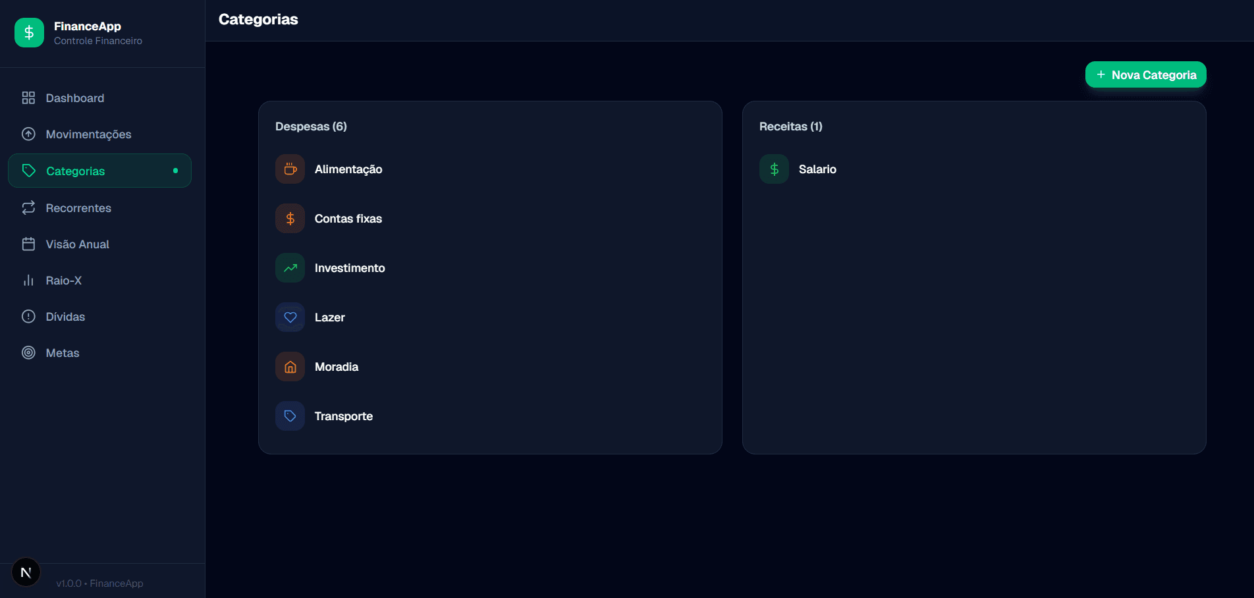The height and width of the screenshot is (598, 1254).
Task: Select the tag icon next to Transporte
Action: [x=290, y=416]
